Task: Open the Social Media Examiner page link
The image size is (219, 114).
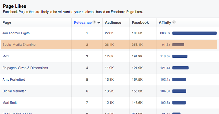Action: tap(20, 45)
